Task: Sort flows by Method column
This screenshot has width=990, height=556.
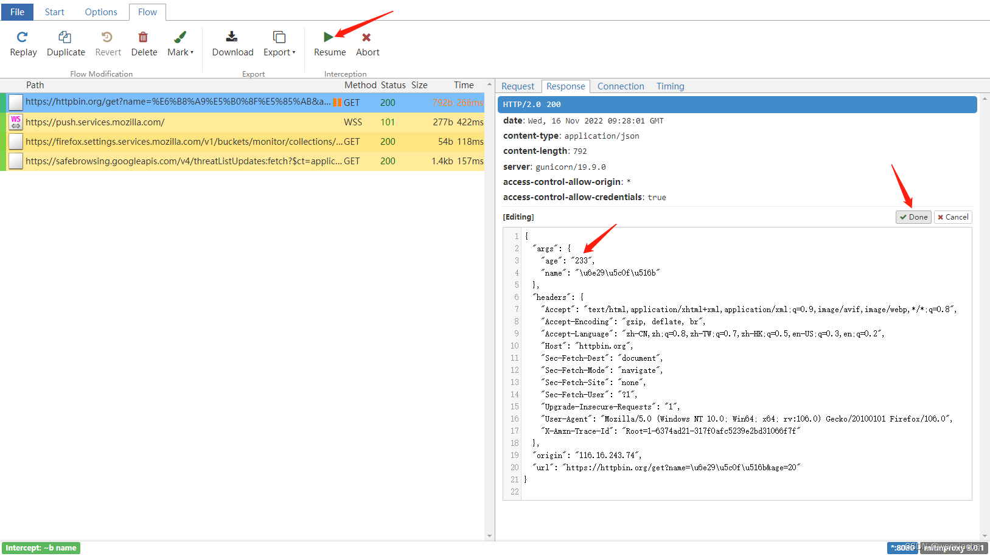Action: click(x=360, y=85)
